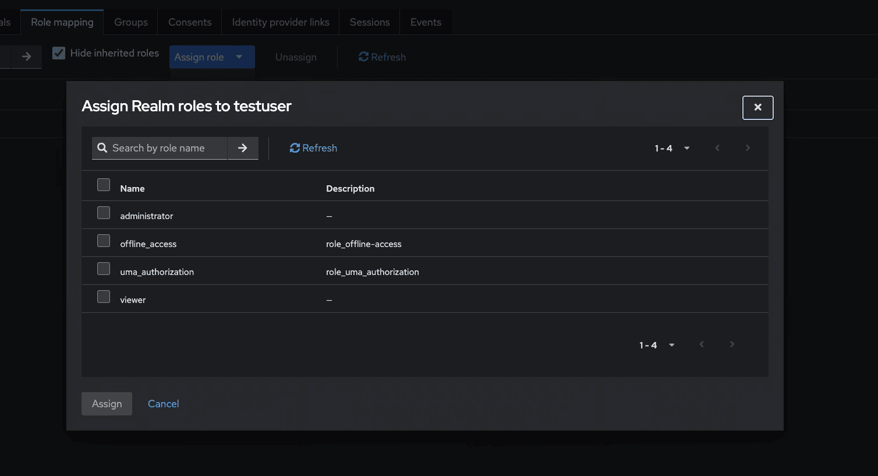
Task: Click the background search arrow button
Action: pyautogui.click(x=26, y=57)
